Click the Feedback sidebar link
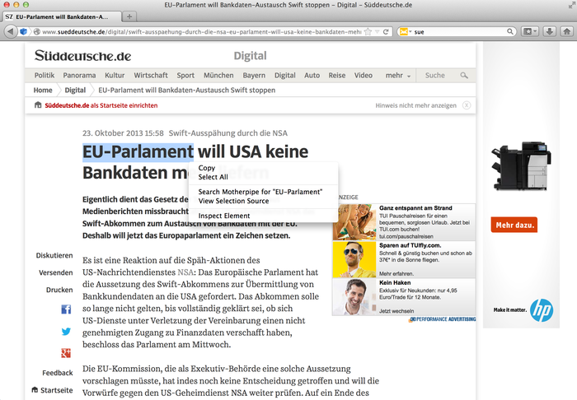This screenshot has height=400, width=577. click(x=58, y=373)
